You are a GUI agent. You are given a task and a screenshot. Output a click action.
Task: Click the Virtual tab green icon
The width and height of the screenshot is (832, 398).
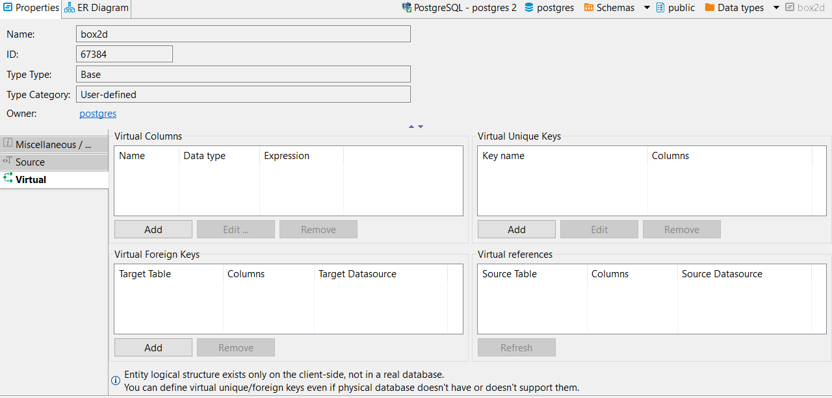click(x=8, y=179)
